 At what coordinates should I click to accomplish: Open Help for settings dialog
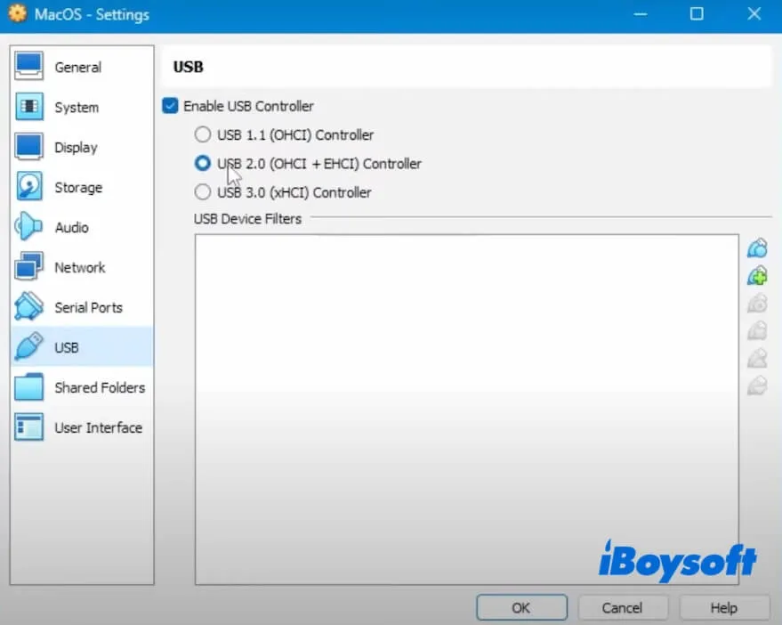tap(723, 608)
